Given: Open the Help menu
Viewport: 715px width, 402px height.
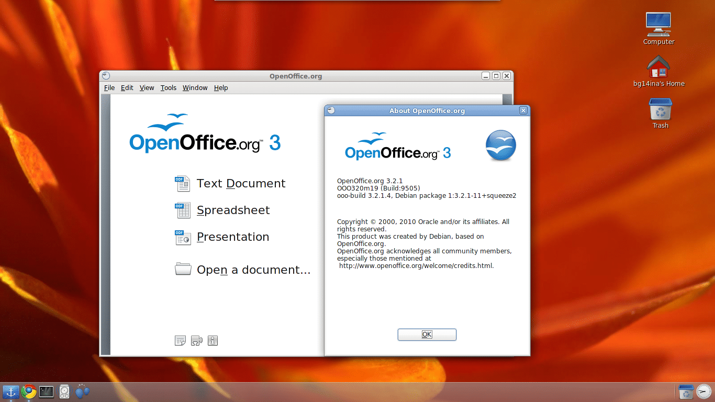Looking at the screenshot, I should (221, 88).
